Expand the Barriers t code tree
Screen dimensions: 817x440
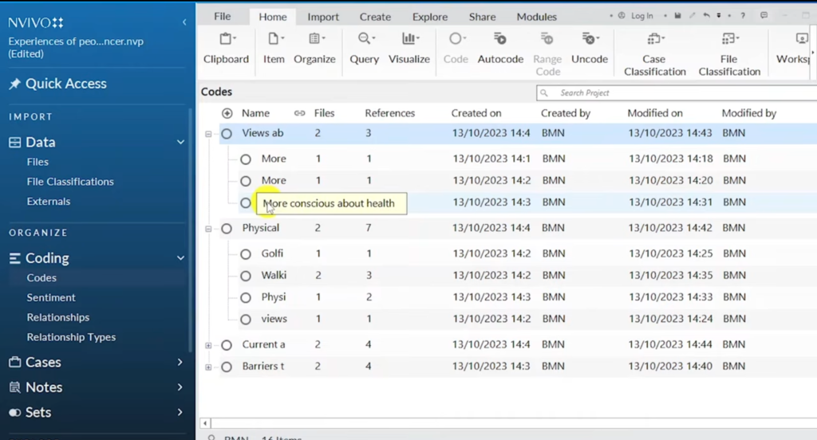coord(208,367)
